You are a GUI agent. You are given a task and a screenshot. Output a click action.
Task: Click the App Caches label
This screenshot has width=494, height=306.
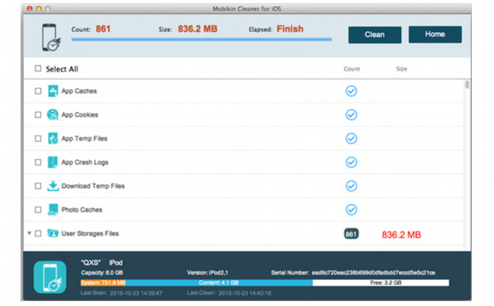point(79,91)
